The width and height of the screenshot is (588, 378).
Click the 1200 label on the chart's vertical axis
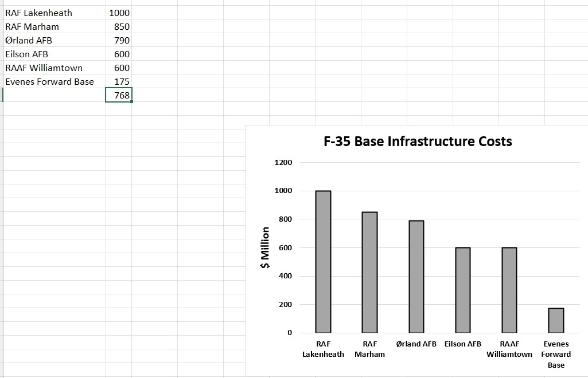tap(283, 163)
